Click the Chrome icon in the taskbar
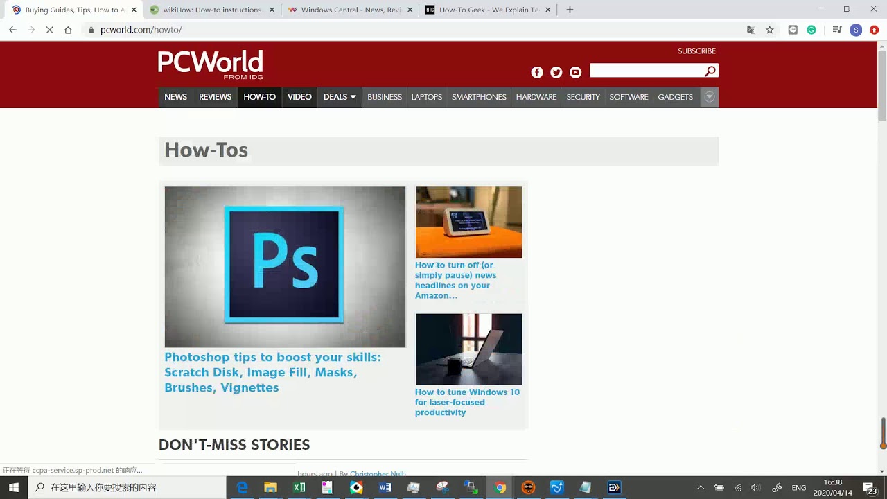 click(x=500, y=487)
